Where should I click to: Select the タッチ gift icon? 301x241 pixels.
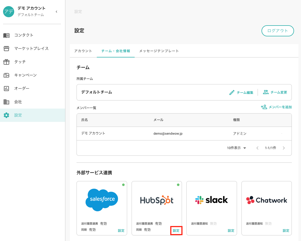[x=6, y=62]
